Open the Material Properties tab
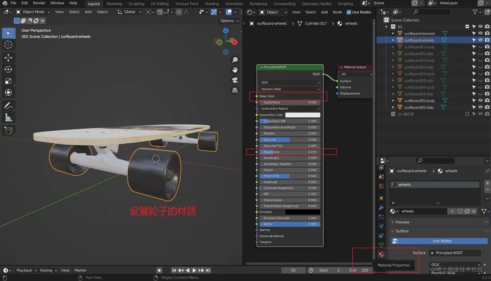 (x=381, y=254)
